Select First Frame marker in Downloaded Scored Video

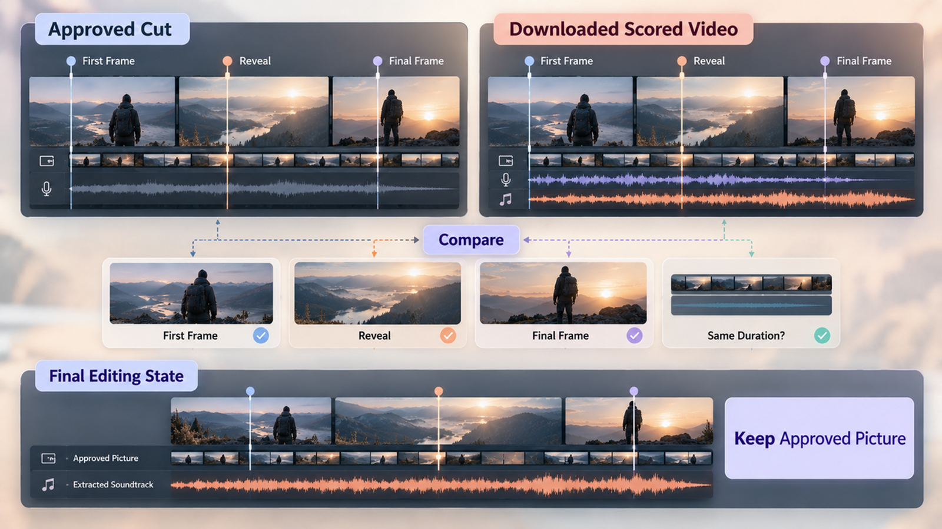[529, 61]
